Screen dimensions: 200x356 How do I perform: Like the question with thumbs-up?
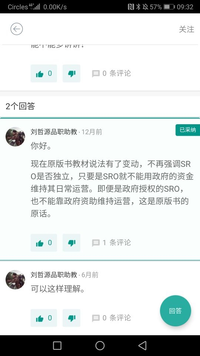44,73
